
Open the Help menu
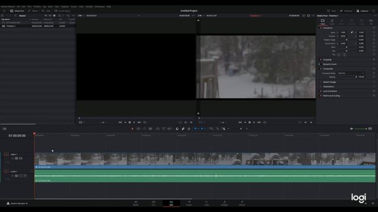[x=109, y=6]
